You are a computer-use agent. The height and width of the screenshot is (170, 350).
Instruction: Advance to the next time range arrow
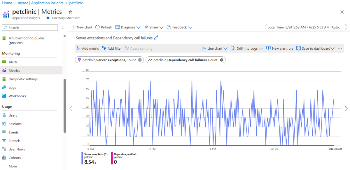tap(346, 108)
